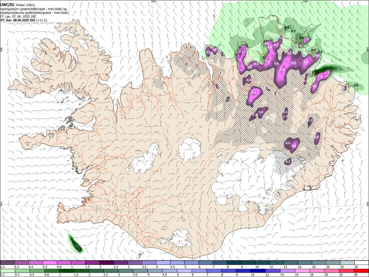Image resolution: width=369 pixels, height=277 pixels.
Task: Select the snow scale swatch between 18 and 20
Action: (x=319, y=263)
